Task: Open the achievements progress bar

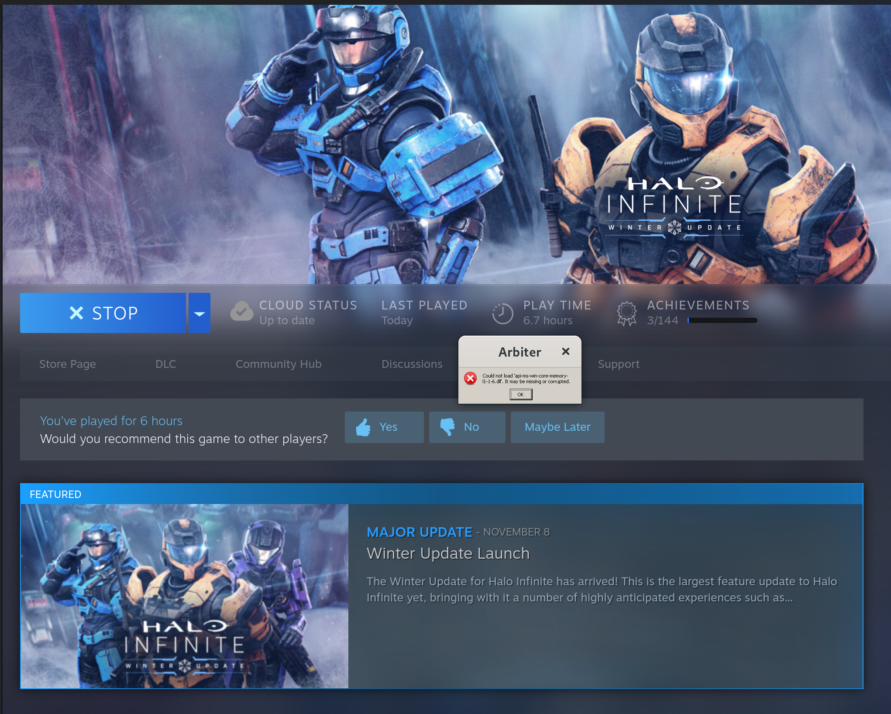Action: tap(722, 320)
